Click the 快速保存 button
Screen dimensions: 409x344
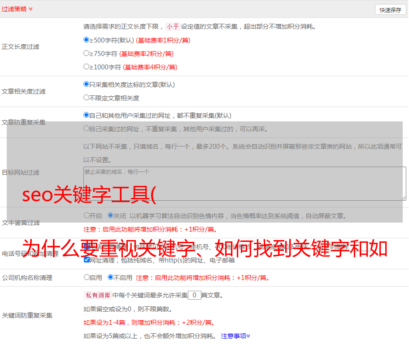(x=390, y=10)
